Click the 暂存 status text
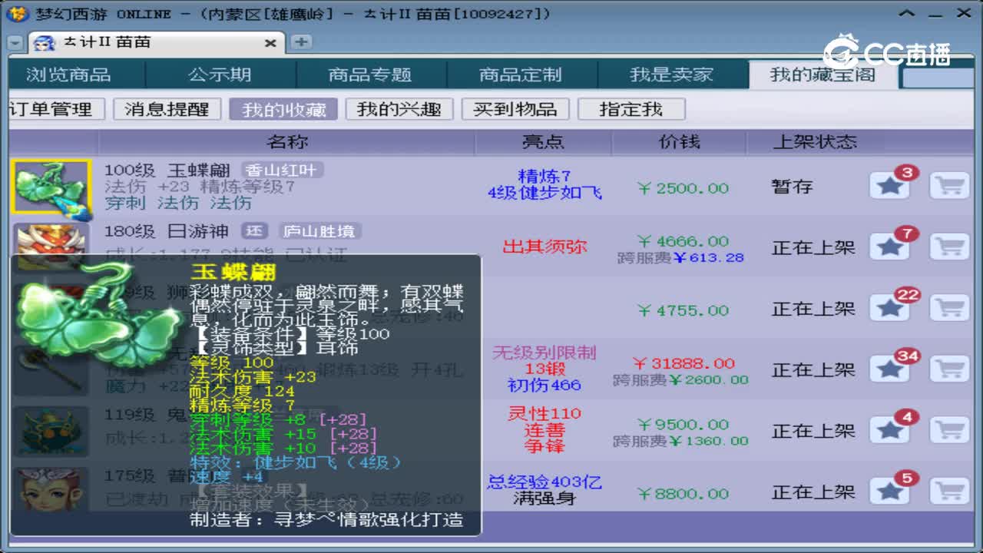The image size is (983, 553). pos(792,187)
